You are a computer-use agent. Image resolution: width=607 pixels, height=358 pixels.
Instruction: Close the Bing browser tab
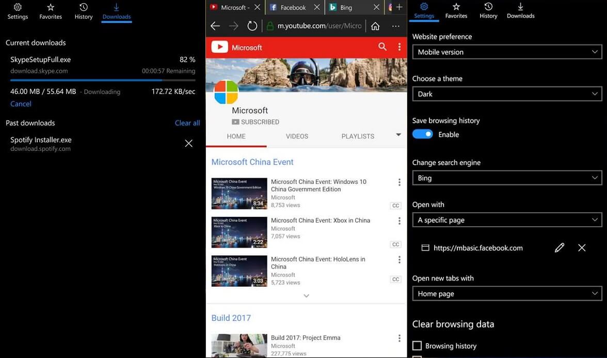click(377, 7)
